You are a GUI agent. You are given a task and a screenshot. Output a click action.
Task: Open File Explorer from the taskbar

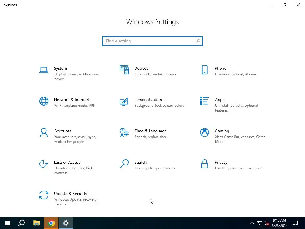point(36,223)
